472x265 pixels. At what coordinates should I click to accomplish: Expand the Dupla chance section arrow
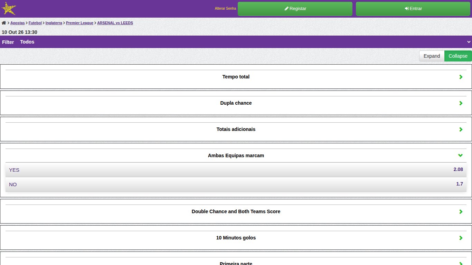[x=461, y=103]
